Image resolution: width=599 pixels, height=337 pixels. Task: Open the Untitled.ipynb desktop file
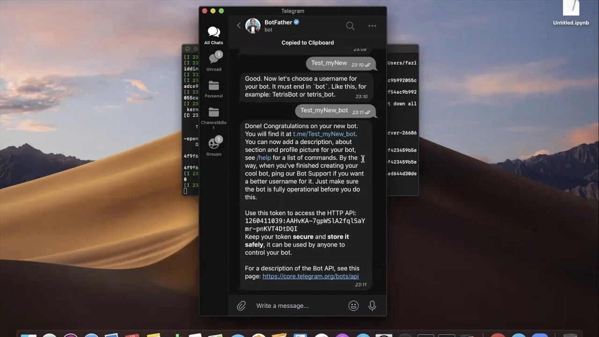pyautogui.click(x=571, y=14)
